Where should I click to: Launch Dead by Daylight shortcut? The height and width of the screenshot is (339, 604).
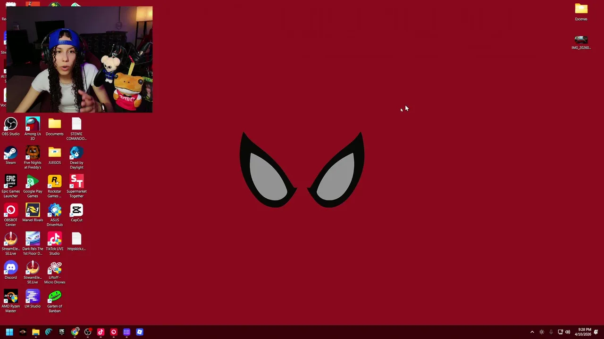[76, 157]
